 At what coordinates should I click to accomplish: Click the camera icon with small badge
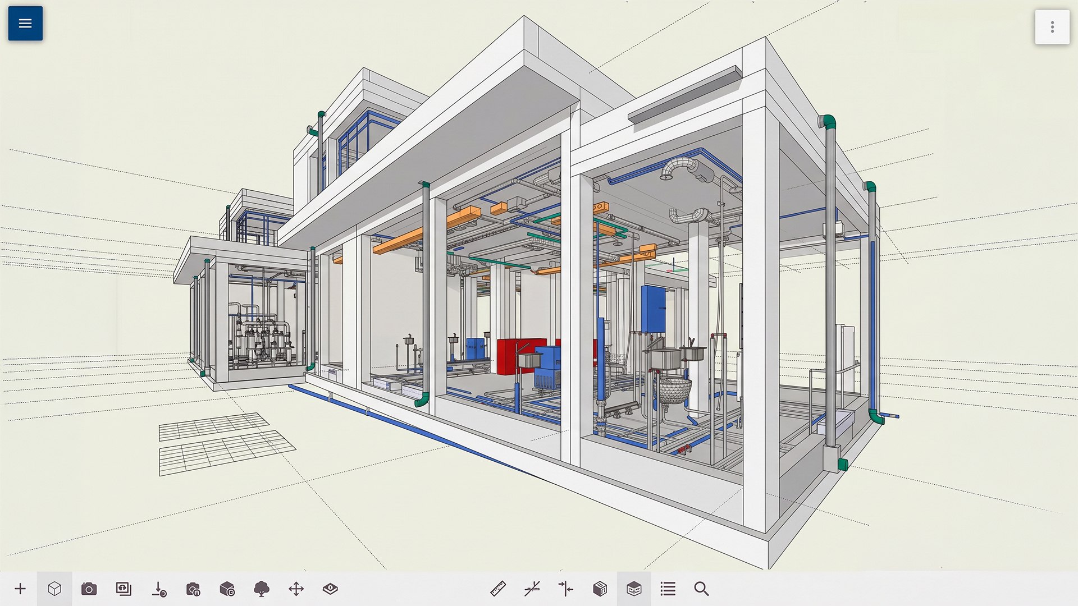point(193,589)
